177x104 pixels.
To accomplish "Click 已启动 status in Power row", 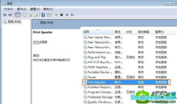I will point(131,77).
